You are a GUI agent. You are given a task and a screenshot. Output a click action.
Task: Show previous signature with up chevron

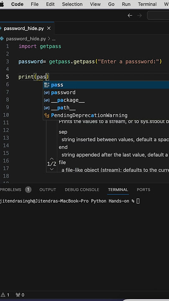pyautogui.click(x=52, y=159)
